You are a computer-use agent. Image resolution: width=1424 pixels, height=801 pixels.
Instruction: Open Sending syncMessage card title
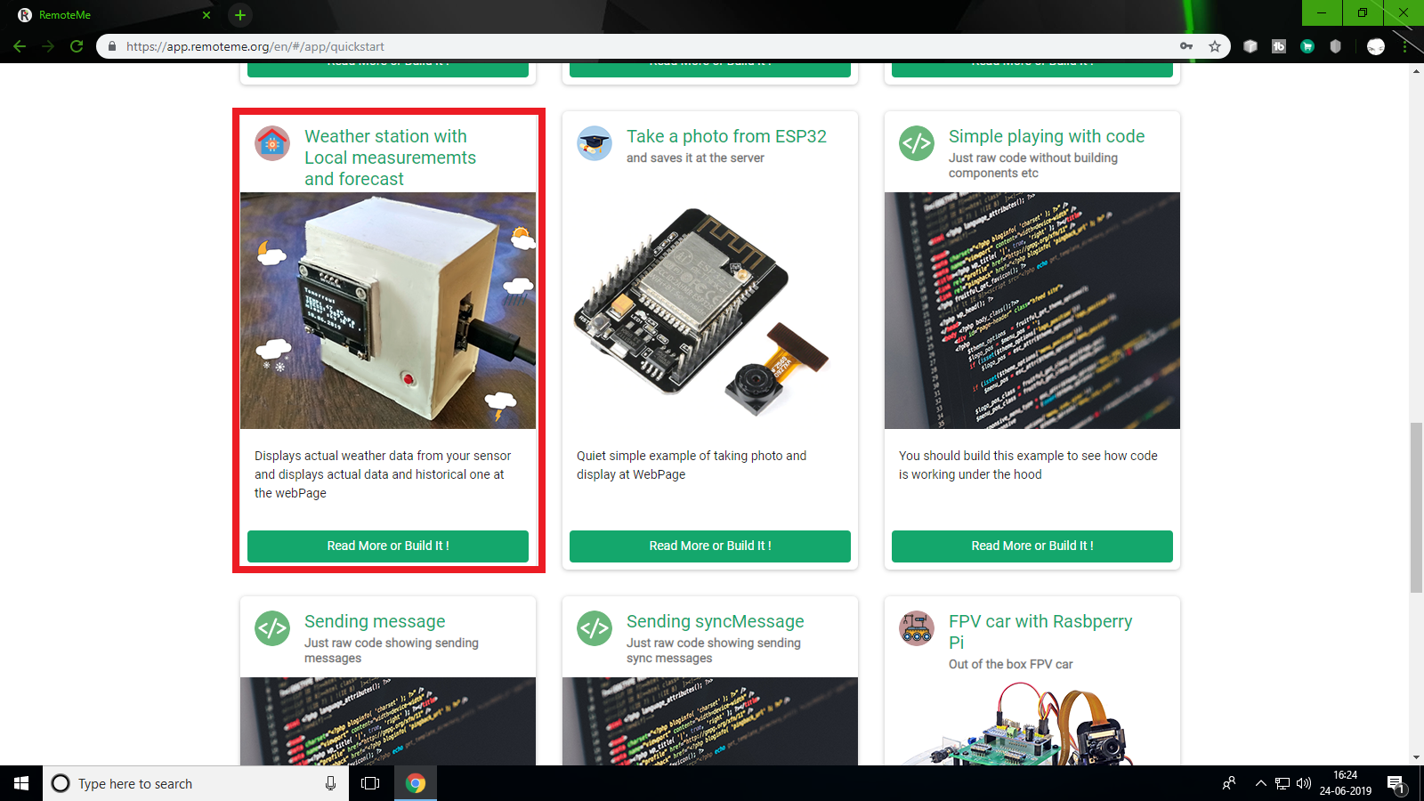point(715,621)
